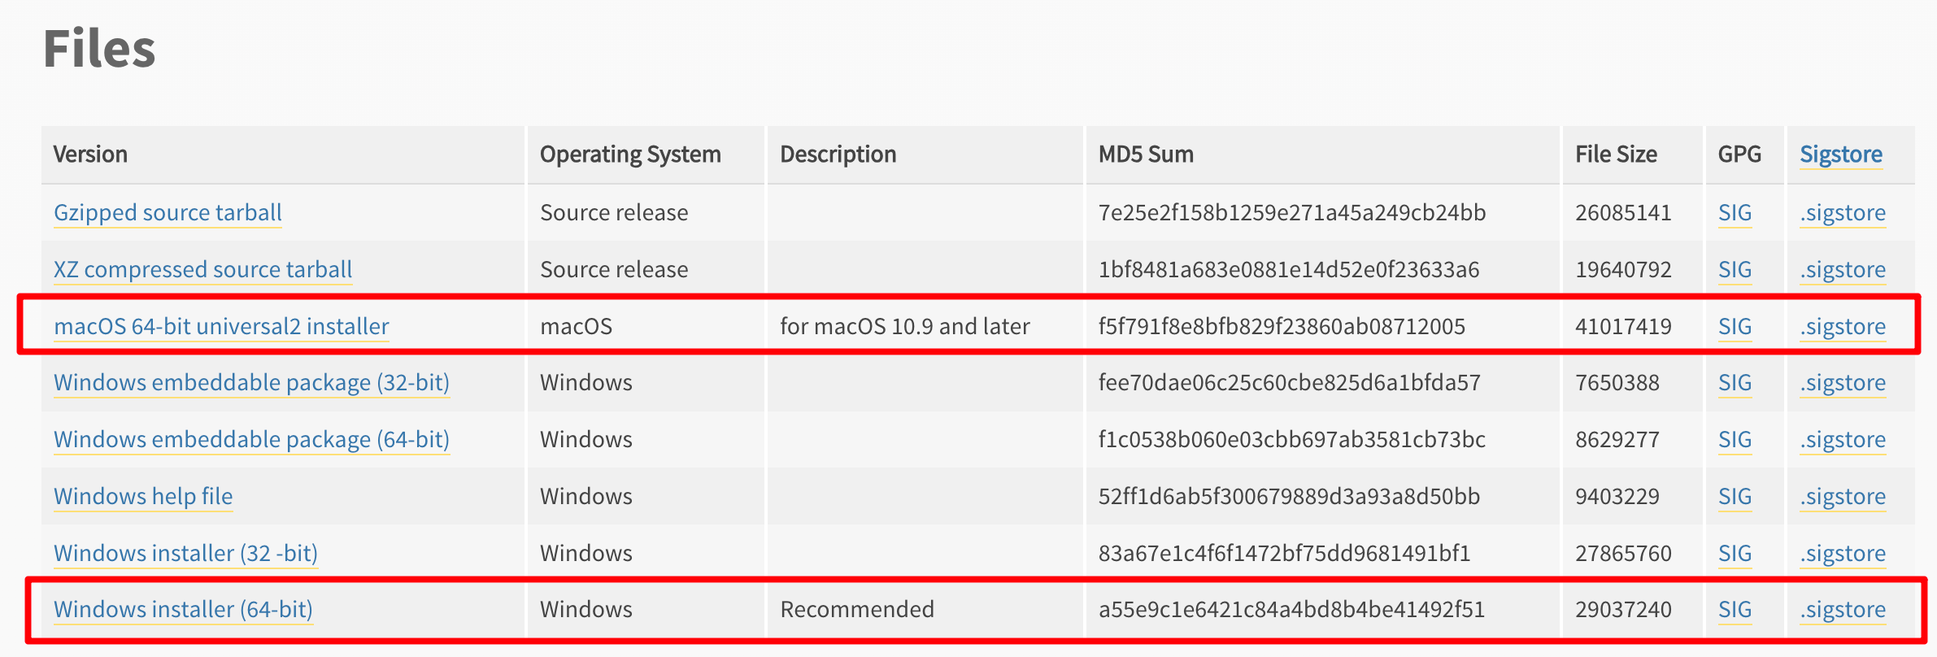Open .sigstore file for Gzipped source tarball
Screen dimensions: 1937x657
(x=1843, y=212)
